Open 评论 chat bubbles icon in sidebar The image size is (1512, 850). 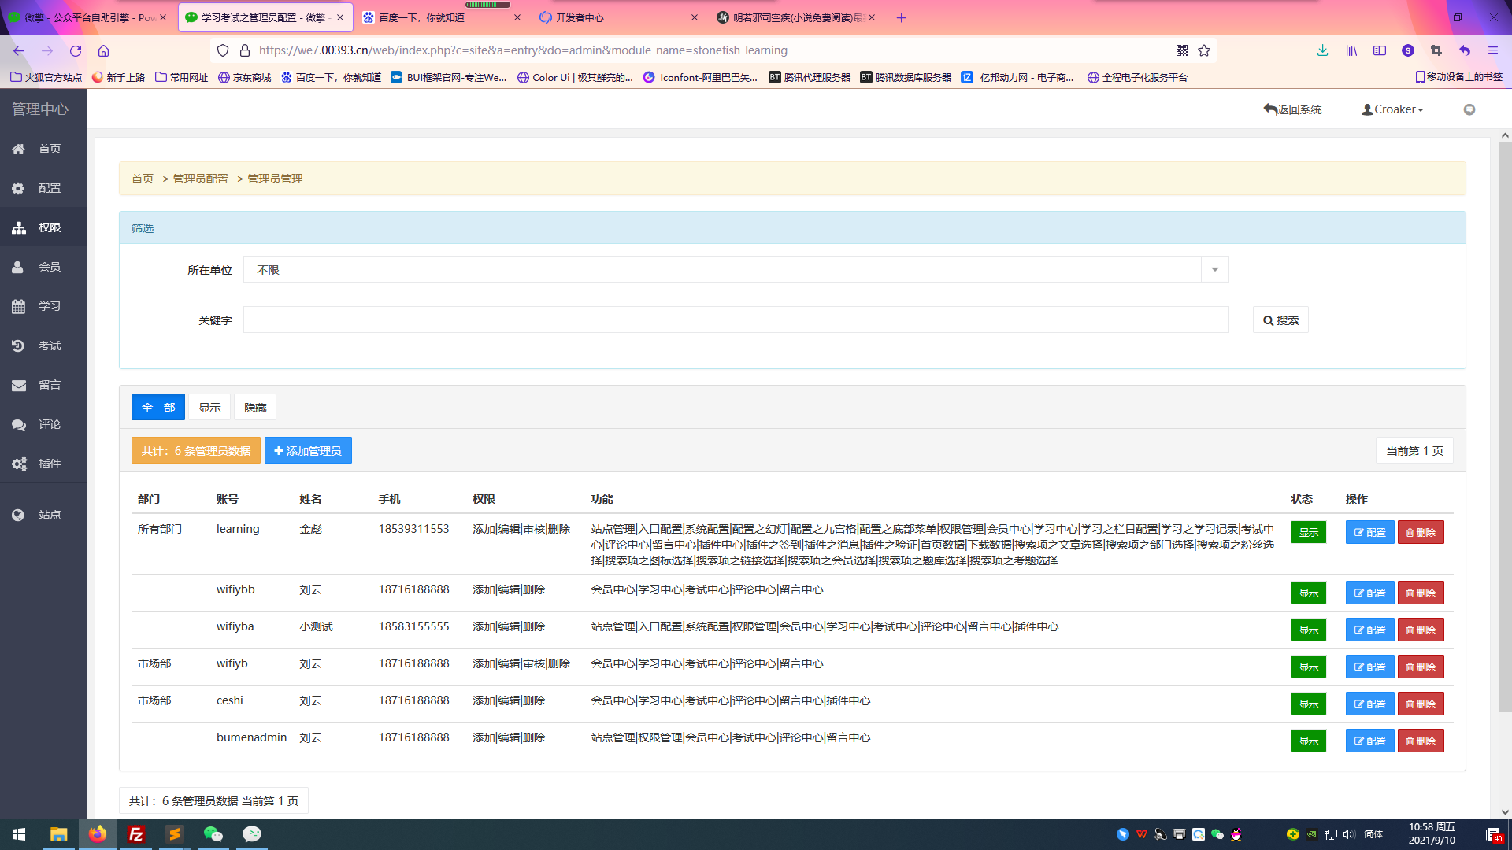click(19, 424)
